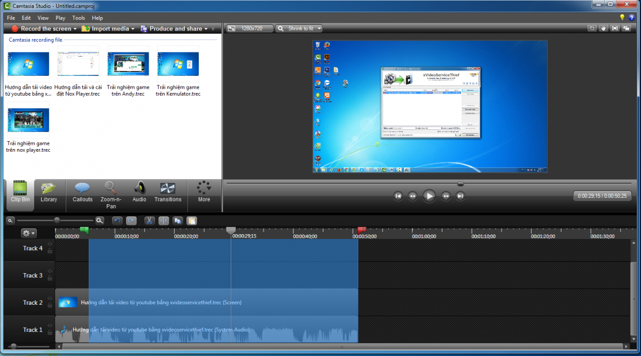Image resolution: width=641 pixels, height=356 pixels.
Task: Click the Cut scissors icon in timeline toolbar
Action: click(x=150, y=220)
